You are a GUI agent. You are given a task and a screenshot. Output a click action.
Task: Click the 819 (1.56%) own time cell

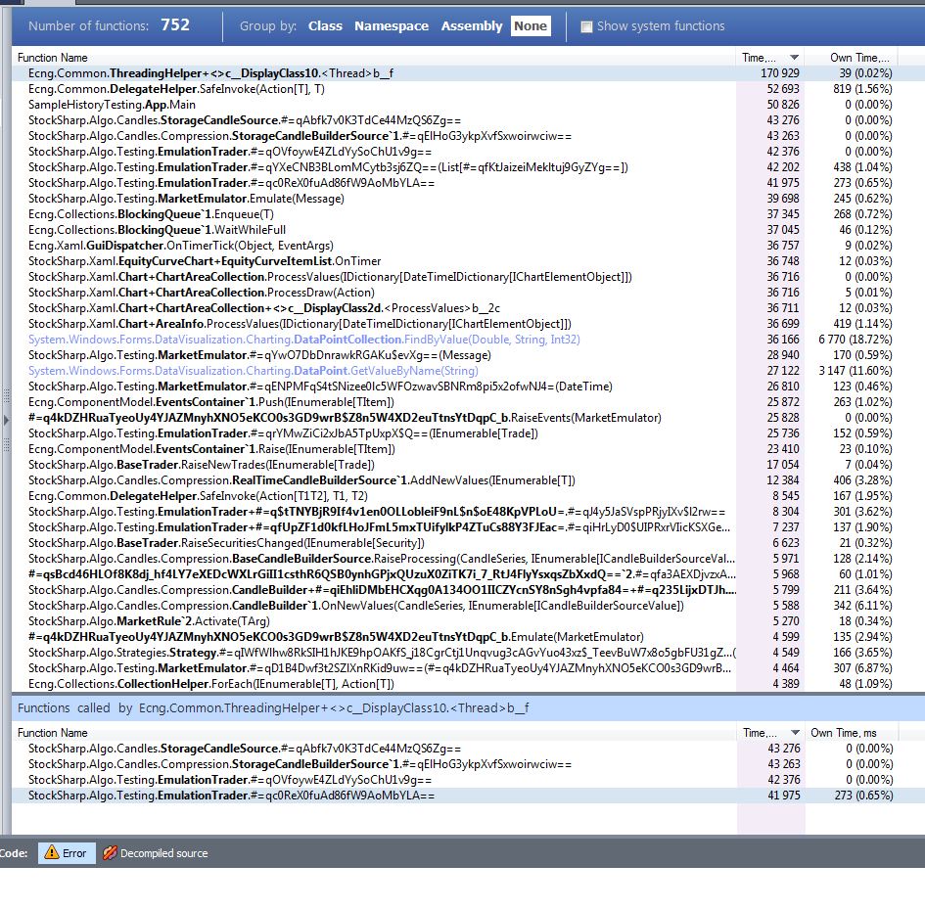862,89
